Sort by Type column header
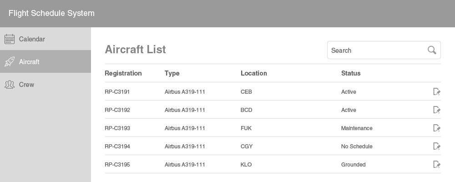The image size is (455, 182). click(x=172, y=73)
